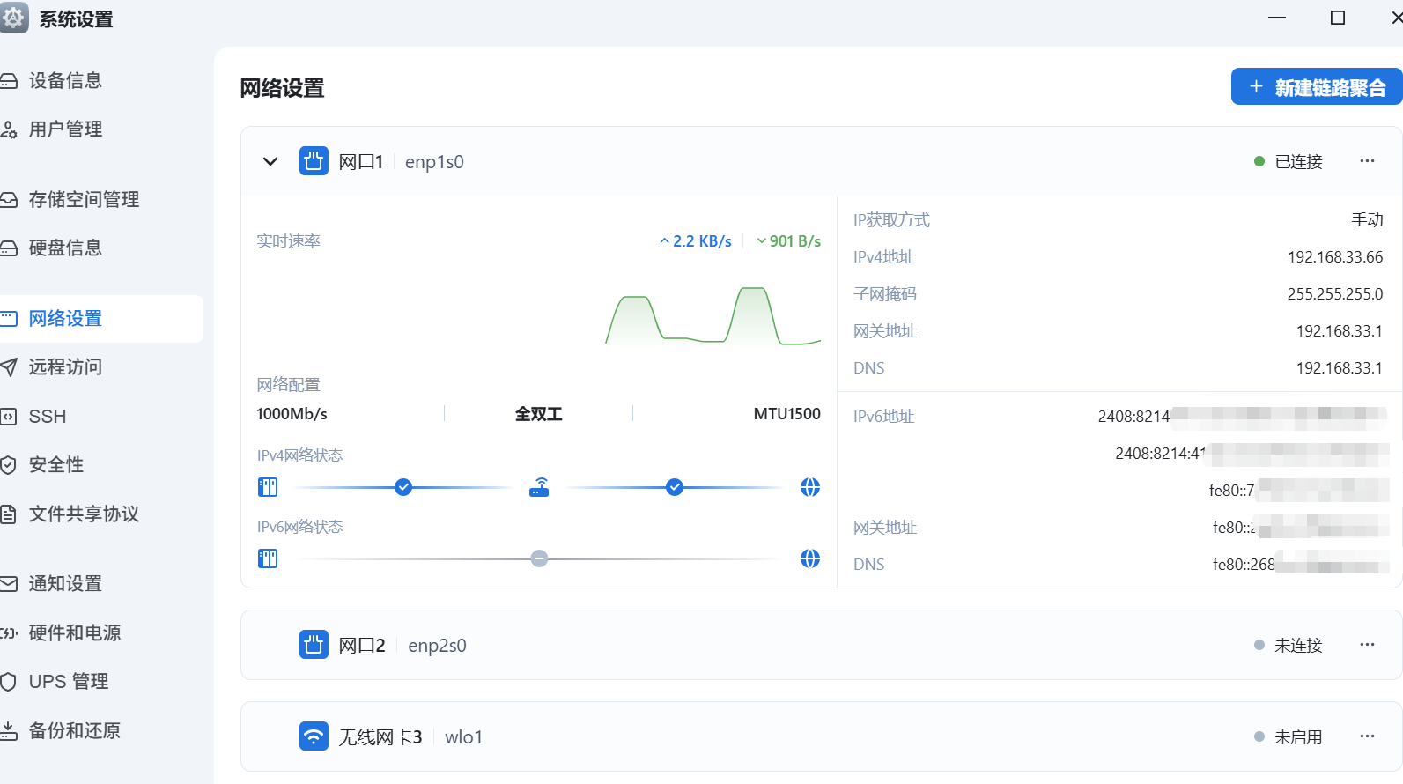Click the system settings gear icon
1403x784 pixels.
click(14, 18)
